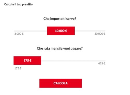Click the middle of the installment slider track
This screenshot has width=130, height=95.
[x=60, y=61]
